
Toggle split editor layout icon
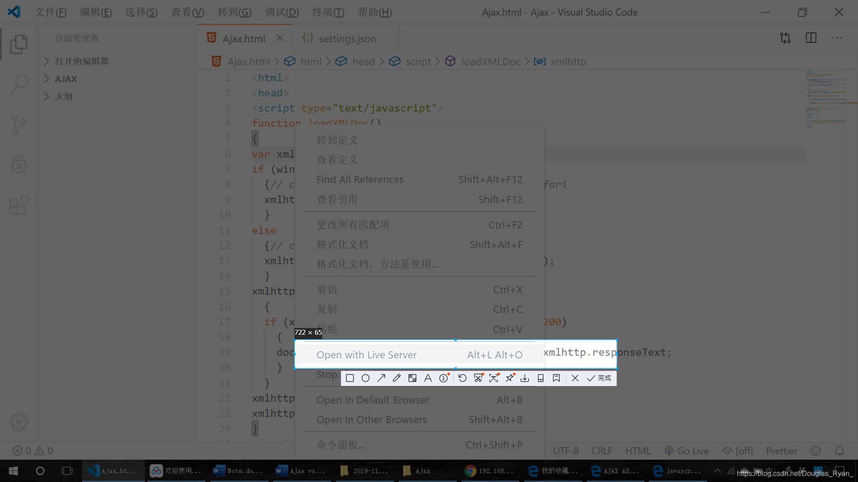click(x=811, y=38)
